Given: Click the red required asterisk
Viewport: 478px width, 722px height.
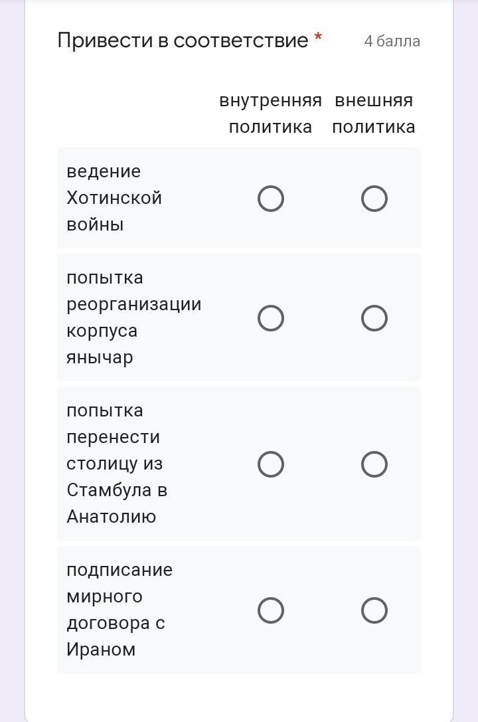Looking at the screenshot, I should tap(317, 37).
